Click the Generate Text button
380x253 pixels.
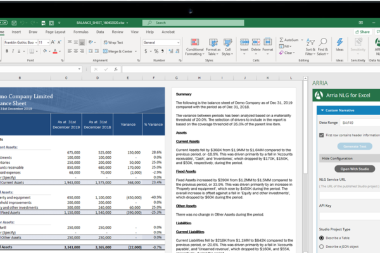(355, 147)
